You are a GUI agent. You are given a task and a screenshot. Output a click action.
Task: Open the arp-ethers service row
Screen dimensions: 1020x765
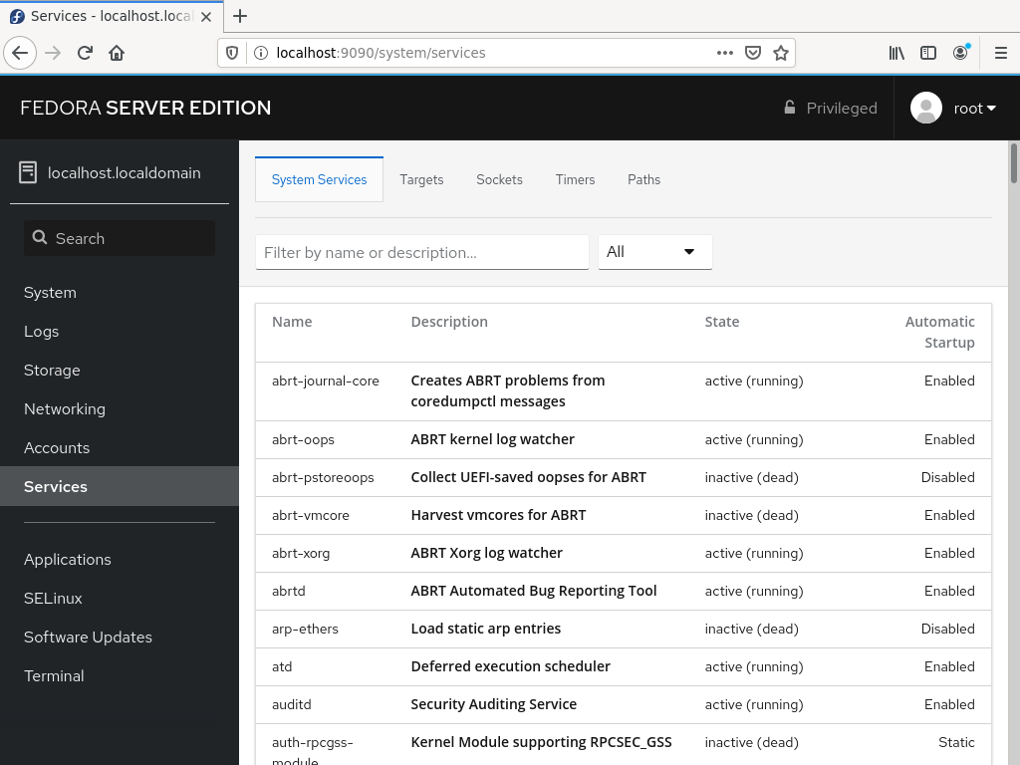[x=624, y=629]
